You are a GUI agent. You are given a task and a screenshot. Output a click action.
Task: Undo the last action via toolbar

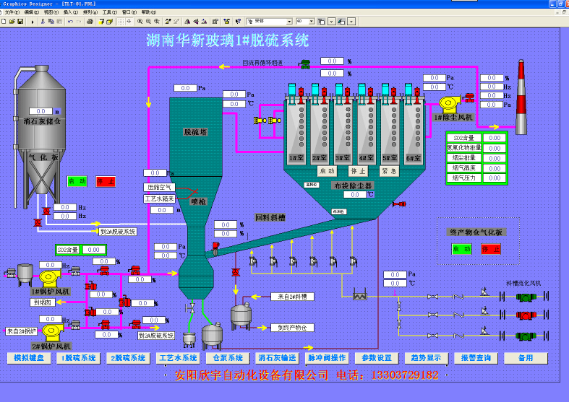(x=70, y=22)
